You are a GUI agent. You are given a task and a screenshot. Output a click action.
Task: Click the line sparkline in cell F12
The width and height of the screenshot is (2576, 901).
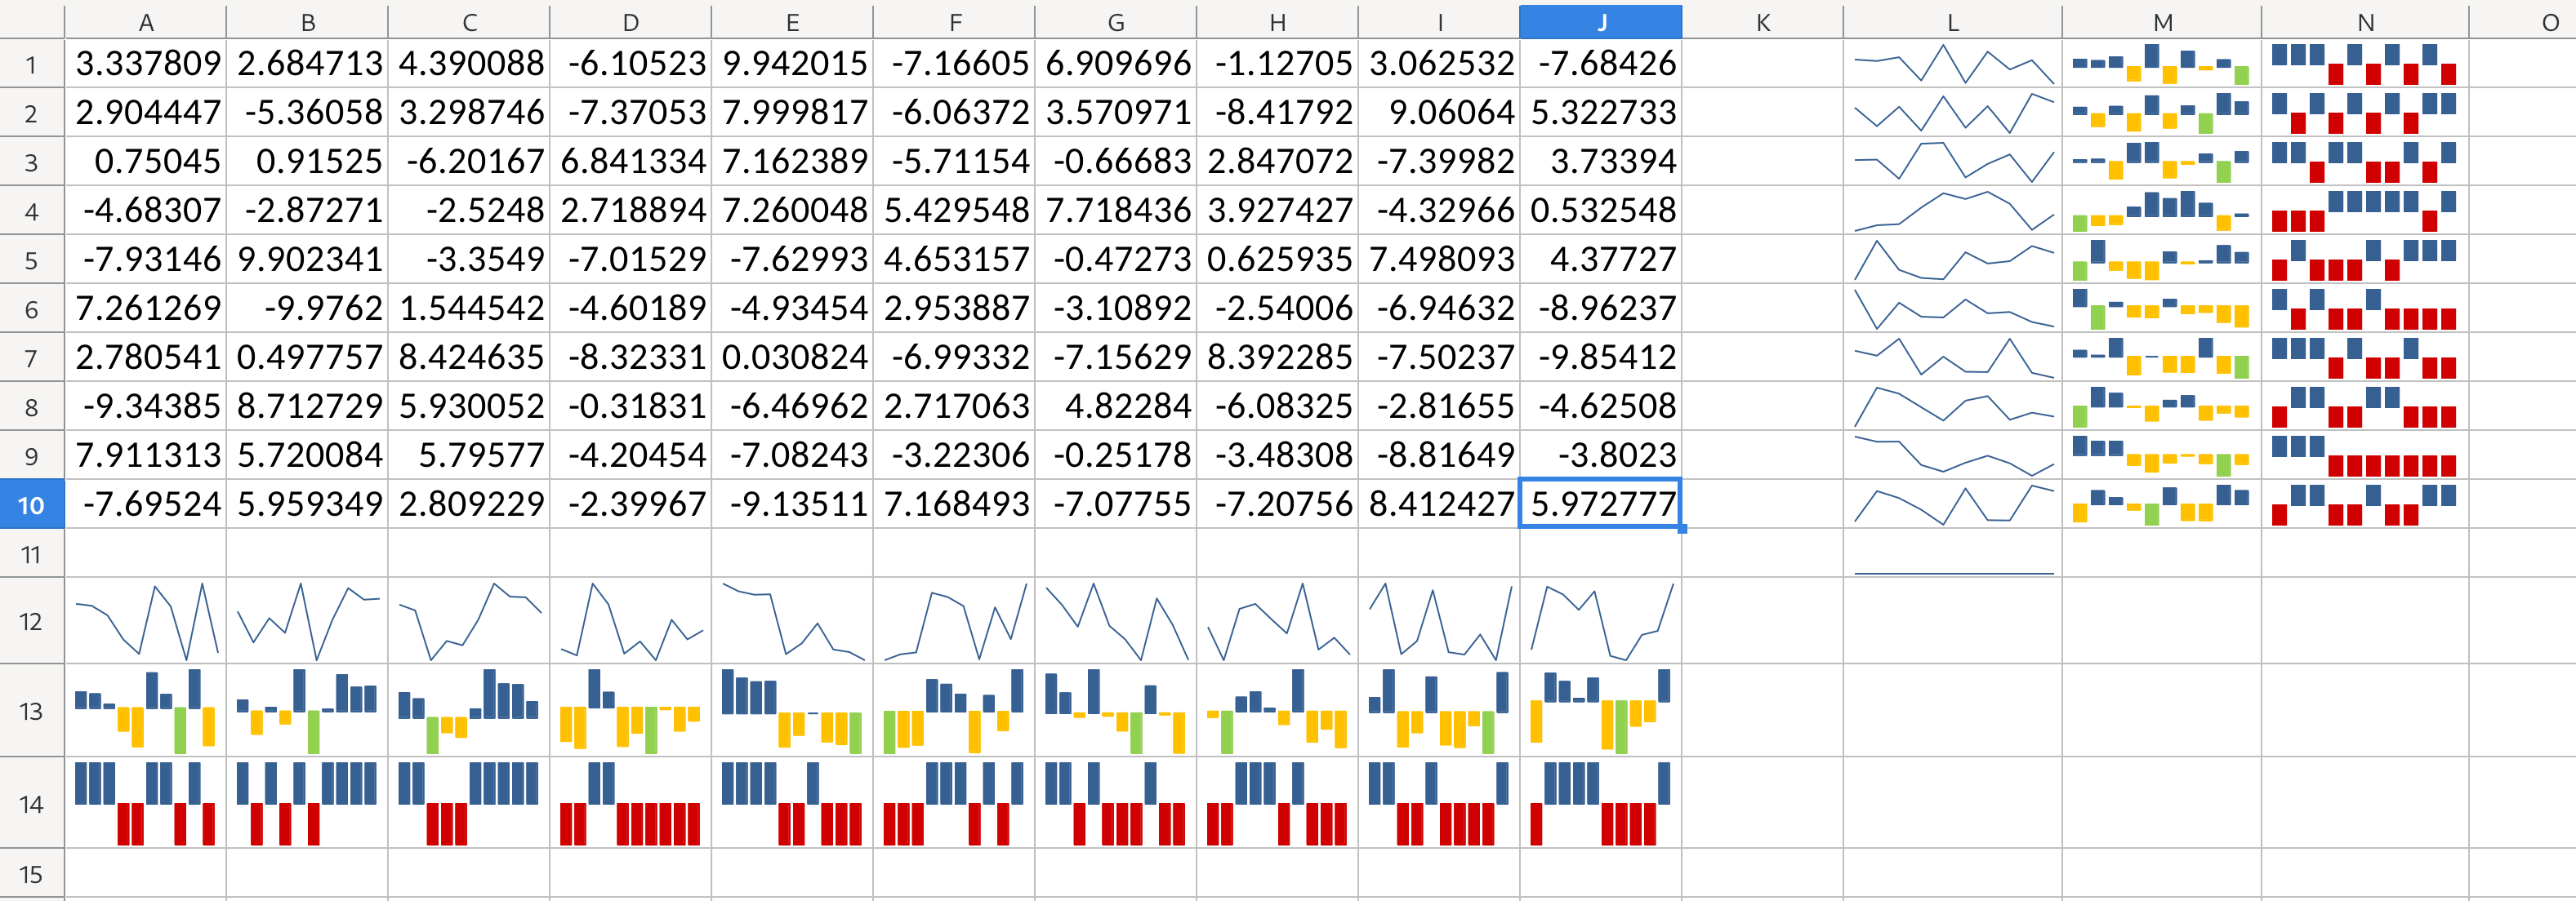[954, 620]
